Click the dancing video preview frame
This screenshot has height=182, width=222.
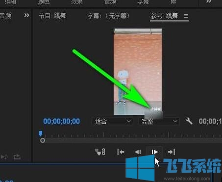click(138, 72)
